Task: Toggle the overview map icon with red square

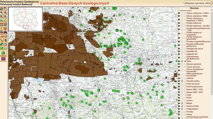Action: 5,9
